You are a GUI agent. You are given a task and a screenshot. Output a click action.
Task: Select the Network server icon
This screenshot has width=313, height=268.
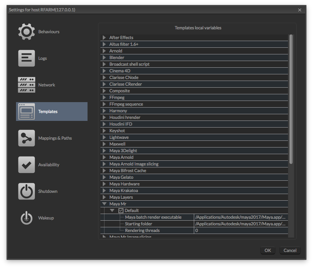click(x=26, y=85)
